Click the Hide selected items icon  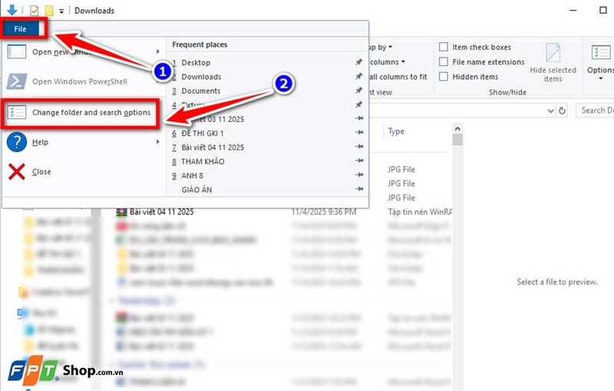[553, 52]
